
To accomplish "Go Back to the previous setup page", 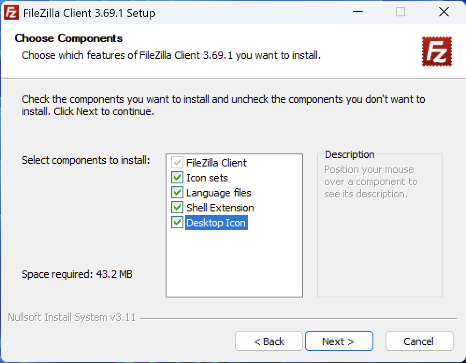I will [x=269, y=341].
